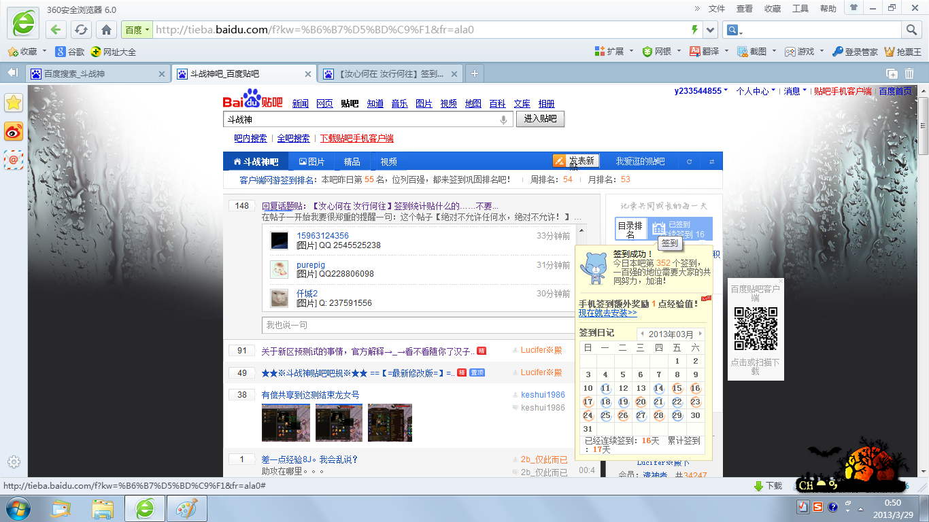
Task: Close the 【汝心何在 汝行何往】 tab
Action: (454, 74)
